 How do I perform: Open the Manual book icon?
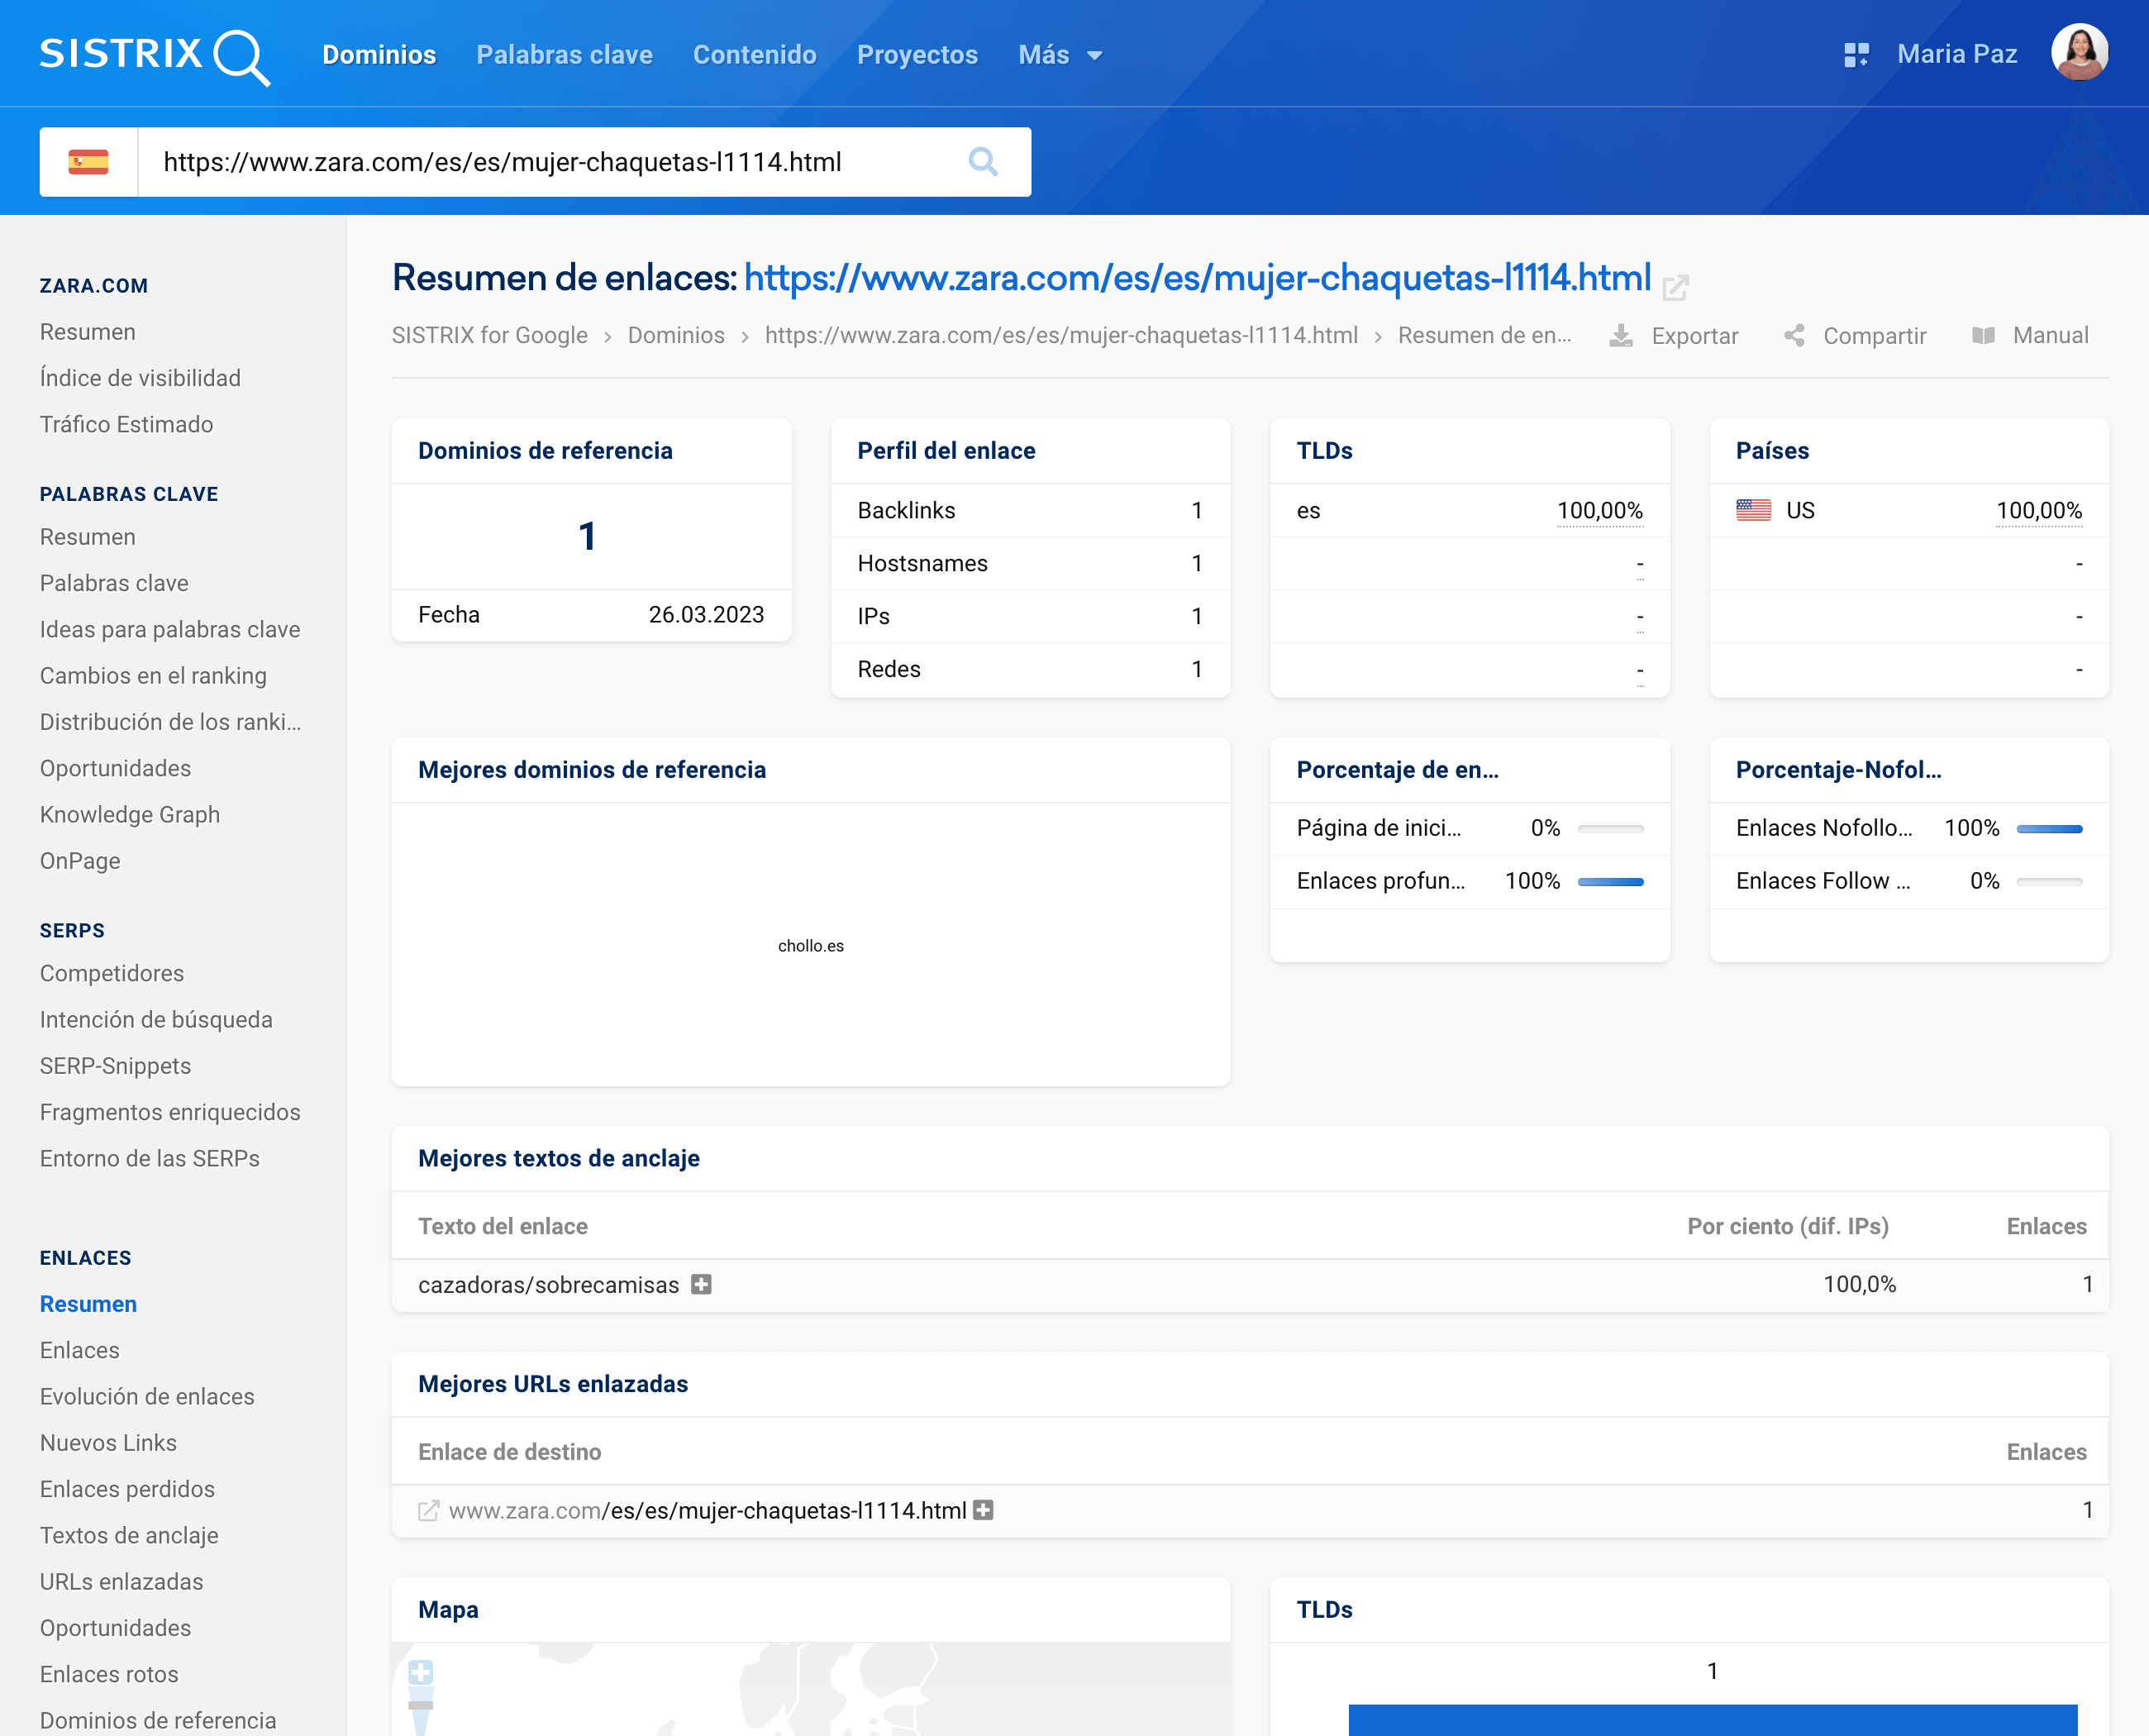1983,336
